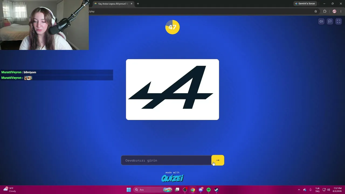
Task: Click the microphone tray icon
Action: pos(310,190)
